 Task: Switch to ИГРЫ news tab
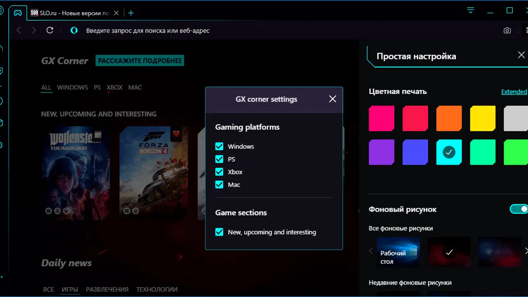[x=70, y=290]
